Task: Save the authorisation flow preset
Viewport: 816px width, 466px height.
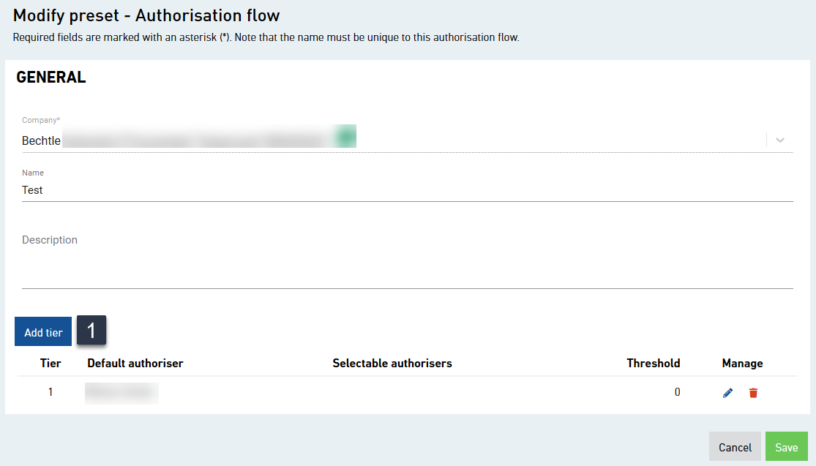Action: click(x=786, y=446)
